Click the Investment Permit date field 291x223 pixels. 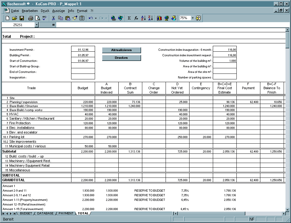83,50
